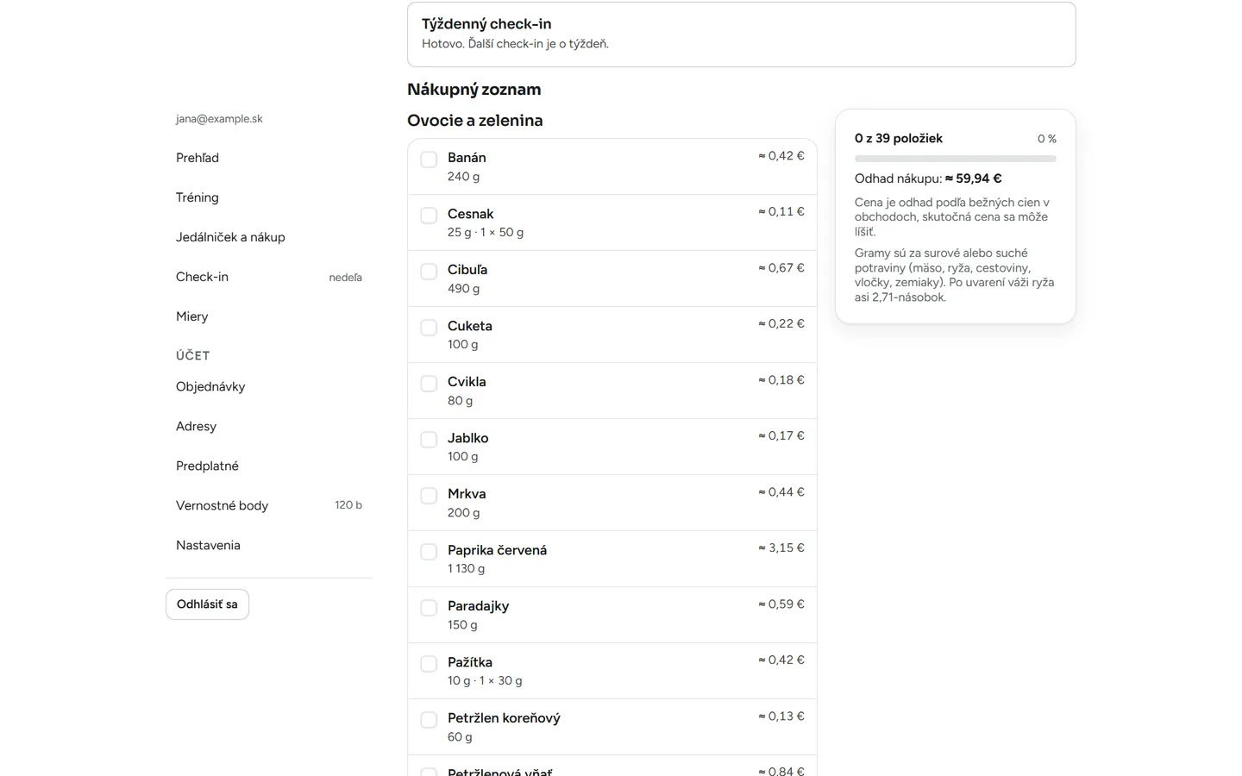The height and width of the screenshot is (776, 1242).
Task: Click the Paprika červená price ≈ 3,15 €
Action: (781, 548)
